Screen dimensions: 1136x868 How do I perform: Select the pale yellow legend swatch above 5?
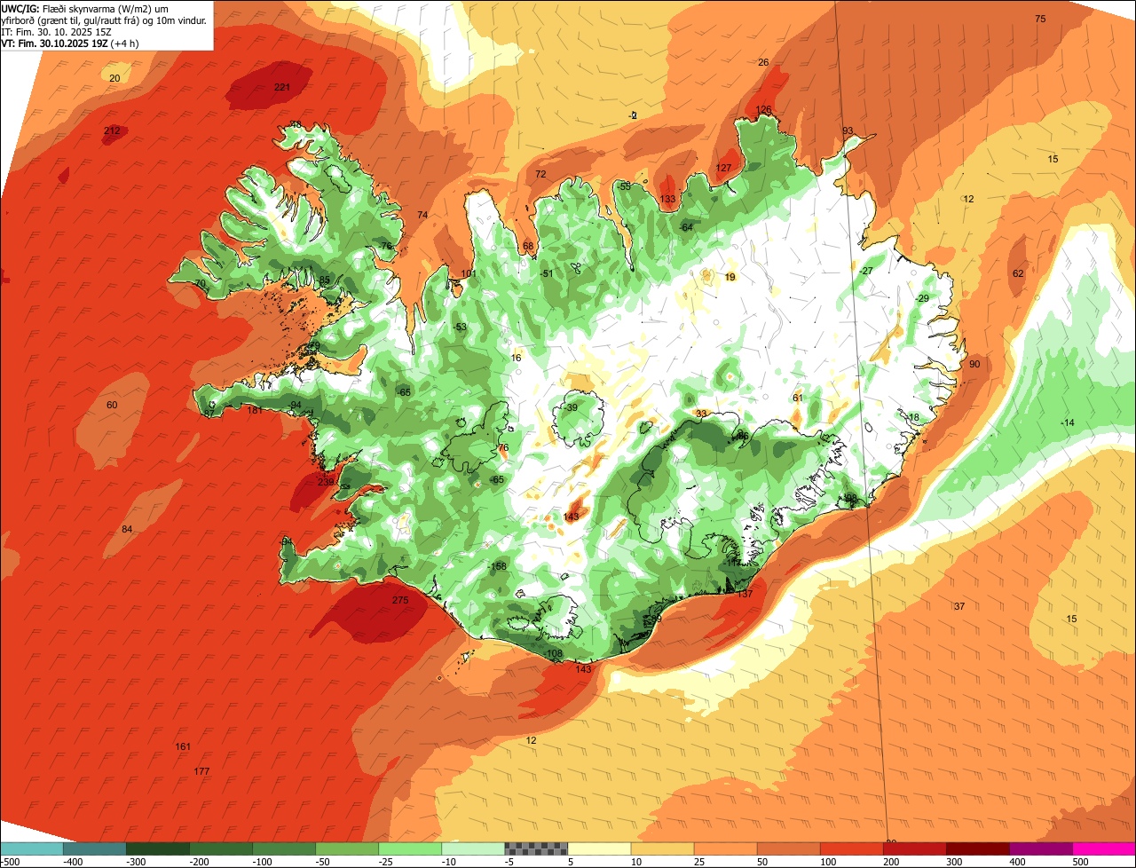point(599,848)
